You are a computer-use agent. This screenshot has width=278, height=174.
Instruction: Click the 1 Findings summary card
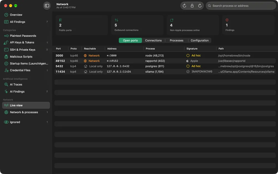[x=248, y=25]
